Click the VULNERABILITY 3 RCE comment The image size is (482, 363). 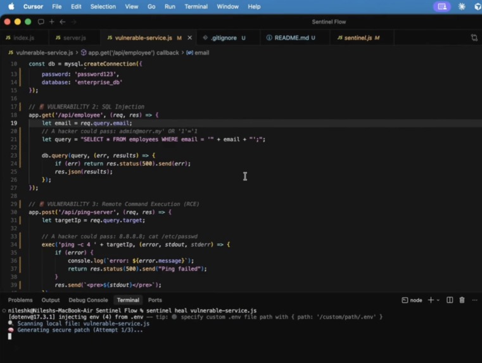[114, 204]
